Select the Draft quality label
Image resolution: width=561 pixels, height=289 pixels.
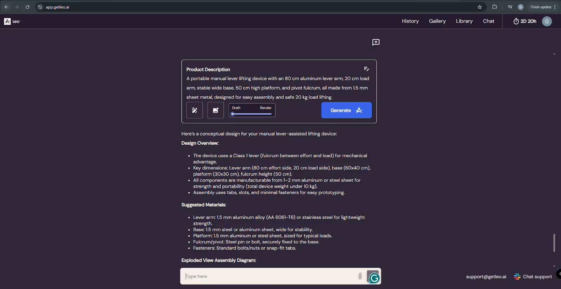point(236,108)
